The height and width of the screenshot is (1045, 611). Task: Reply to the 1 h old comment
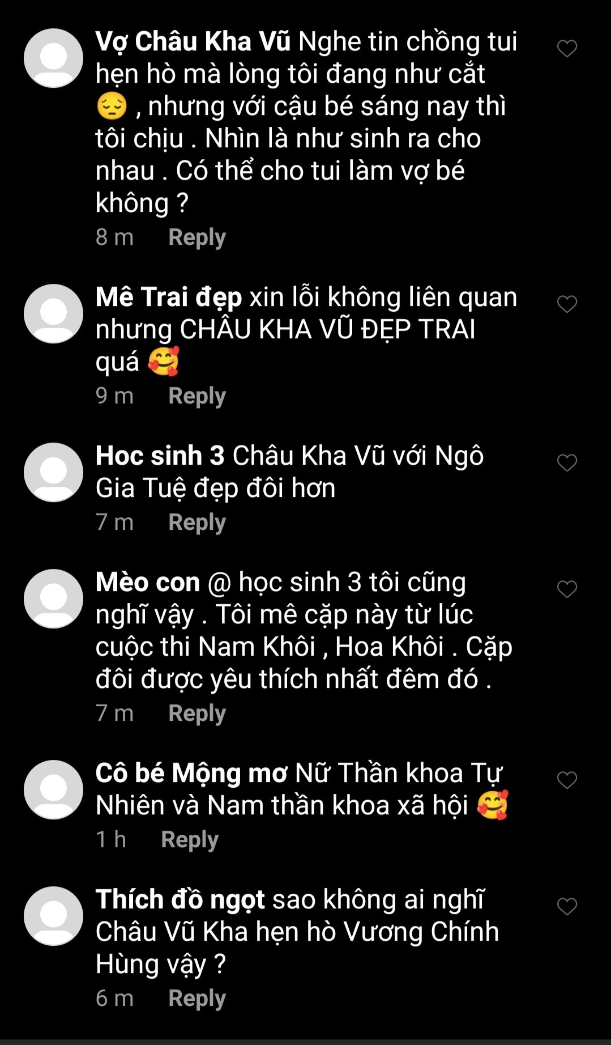190,840
